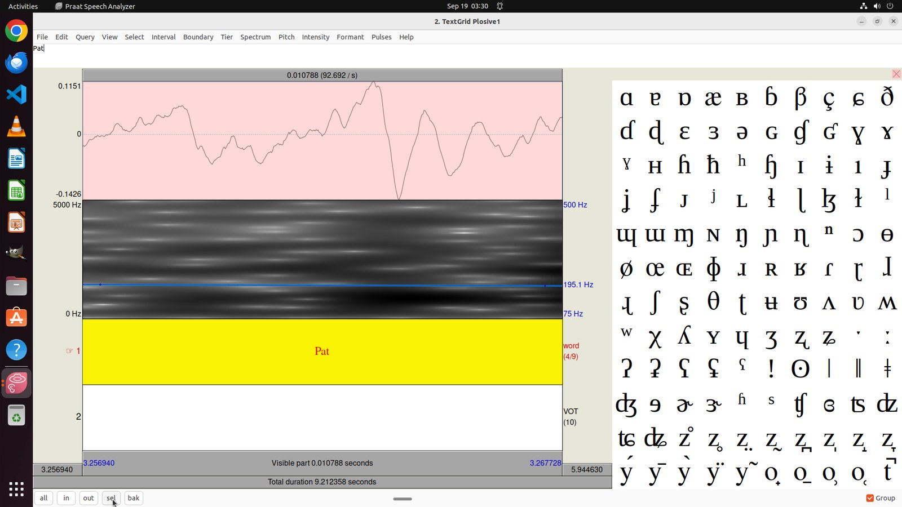Toggle the Group checkbox

870,498
